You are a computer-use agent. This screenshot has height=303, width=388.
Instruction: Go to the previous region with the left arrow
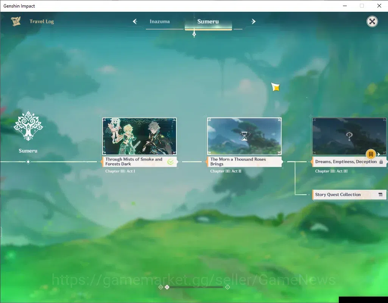tap(135, 22)
